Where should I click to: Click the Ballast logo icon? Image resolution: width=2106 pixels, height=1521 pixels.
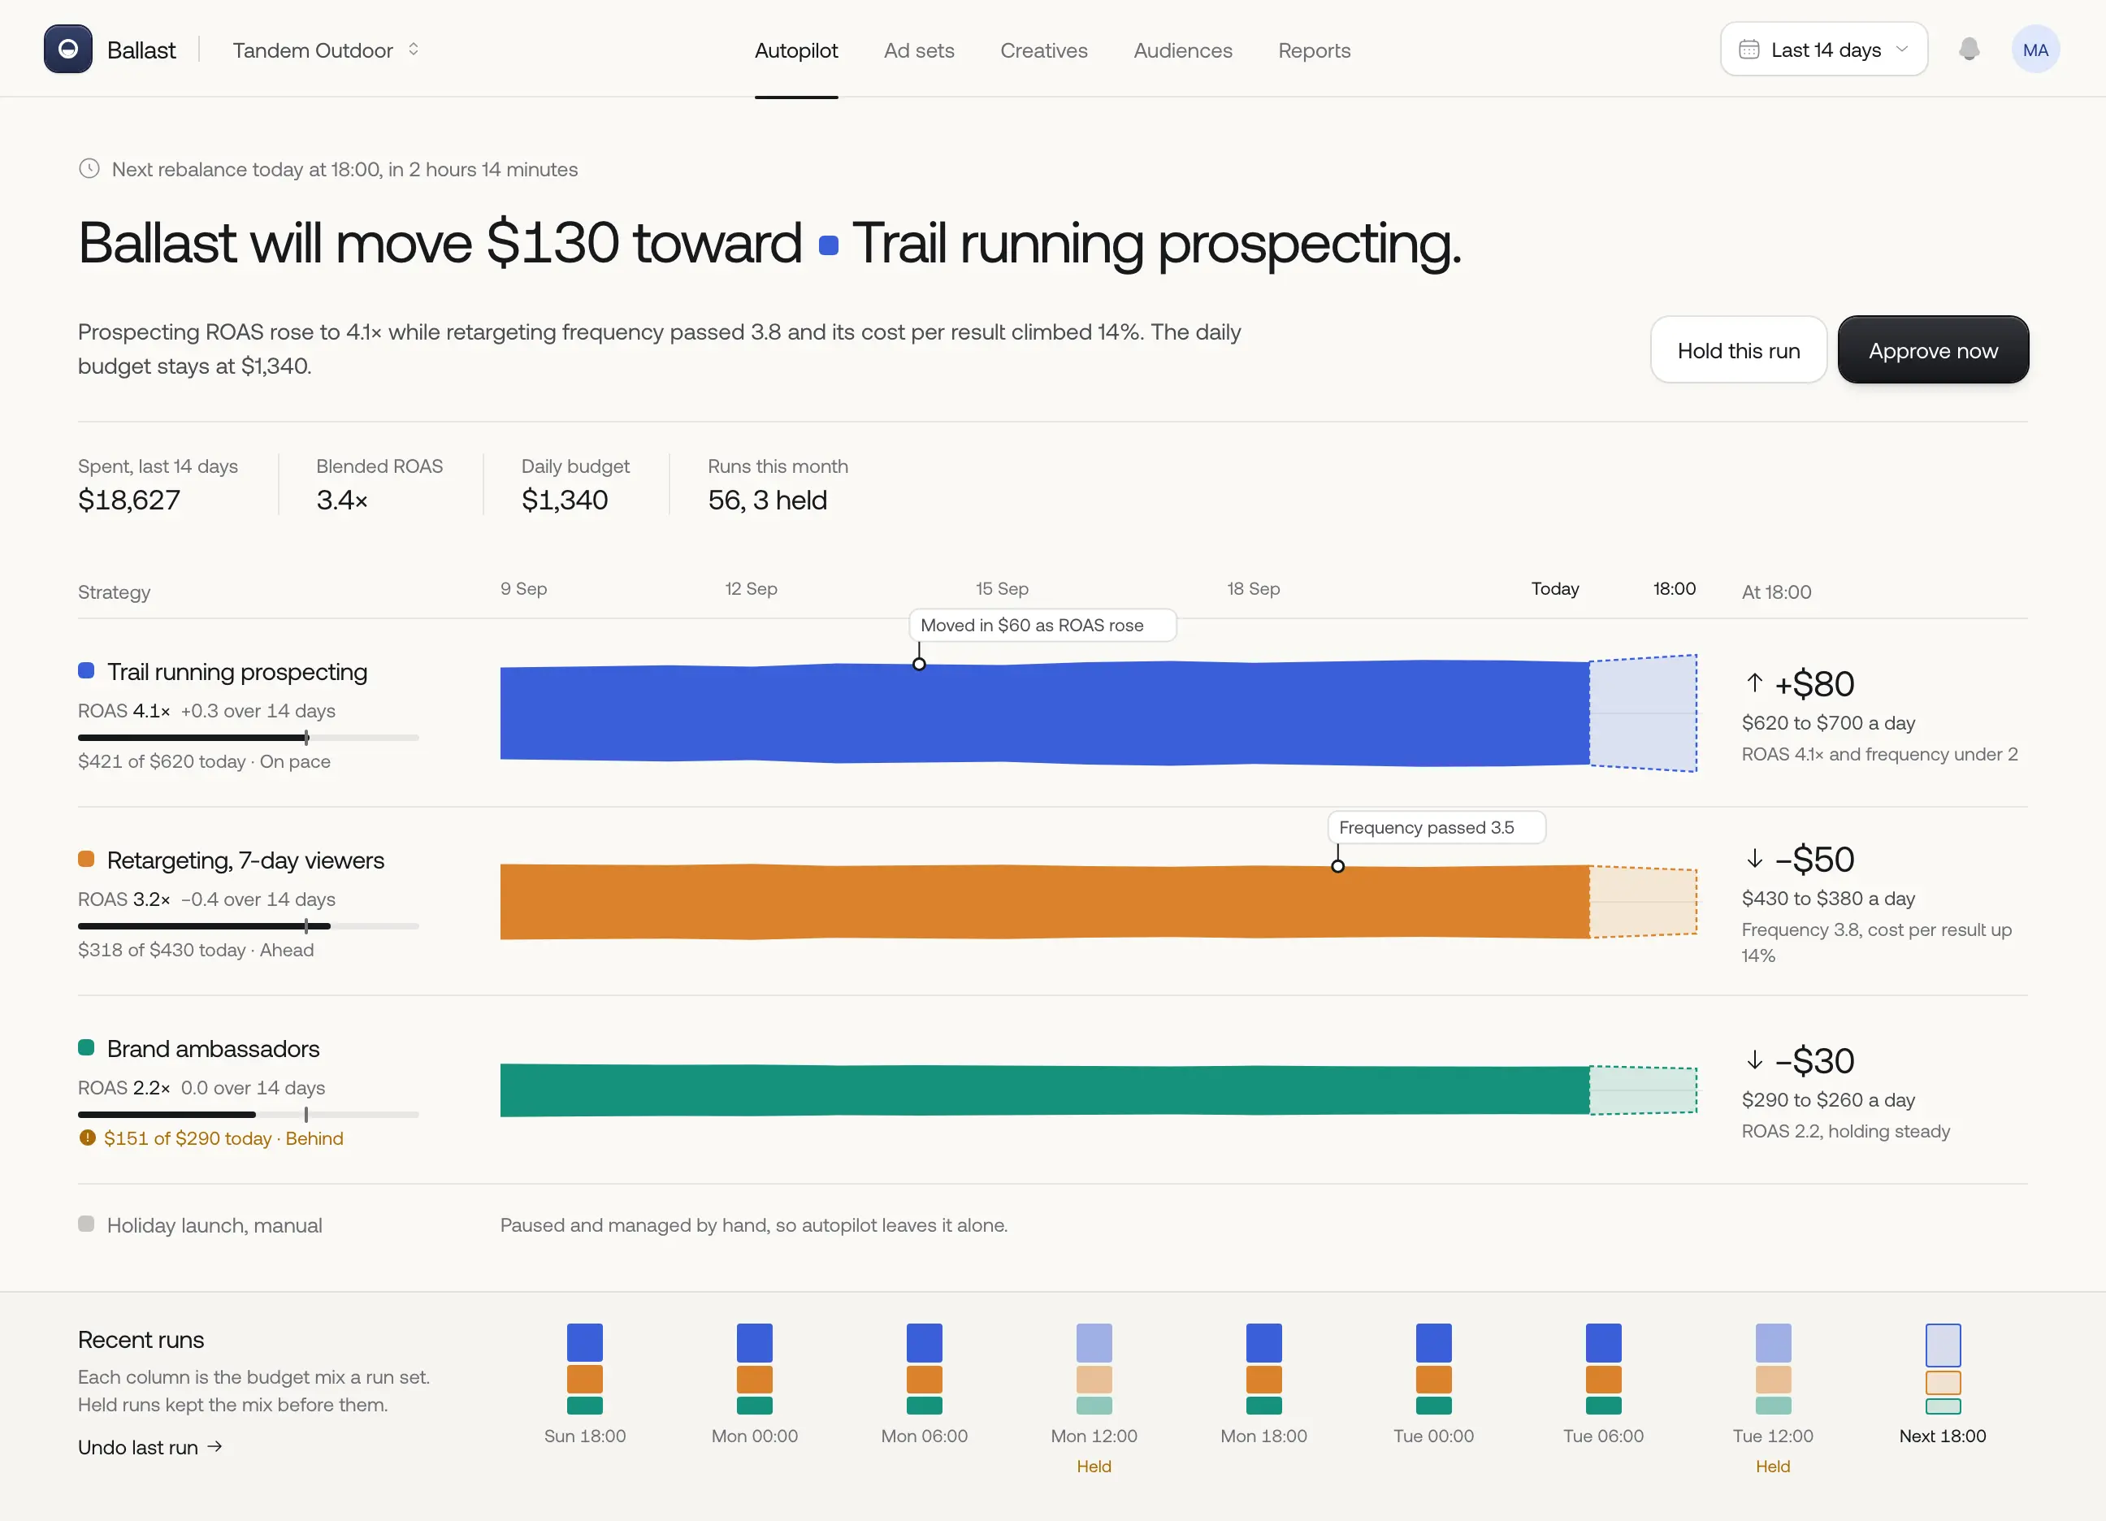pos(67,50)
